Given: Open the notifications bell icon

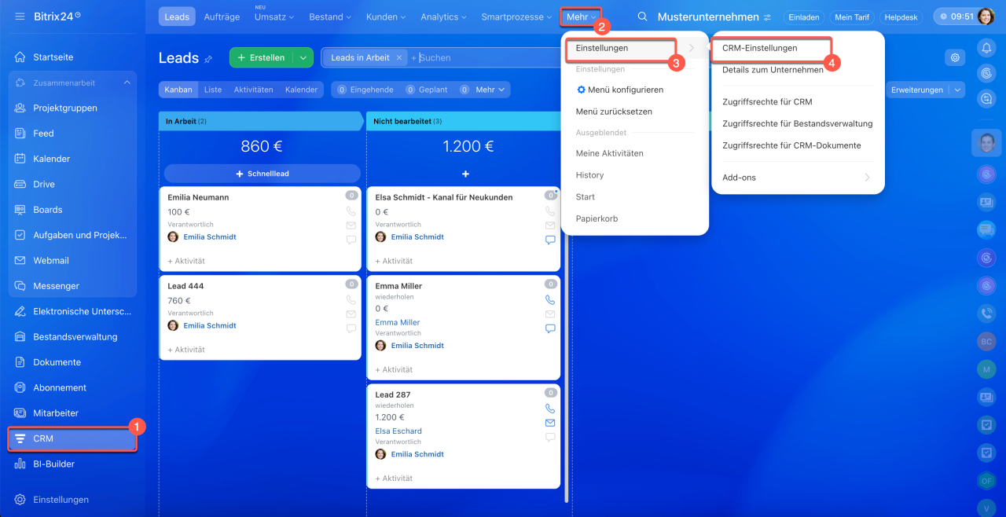Looking at the screenshot, I should pyautogui.click(x=986, y=48).
